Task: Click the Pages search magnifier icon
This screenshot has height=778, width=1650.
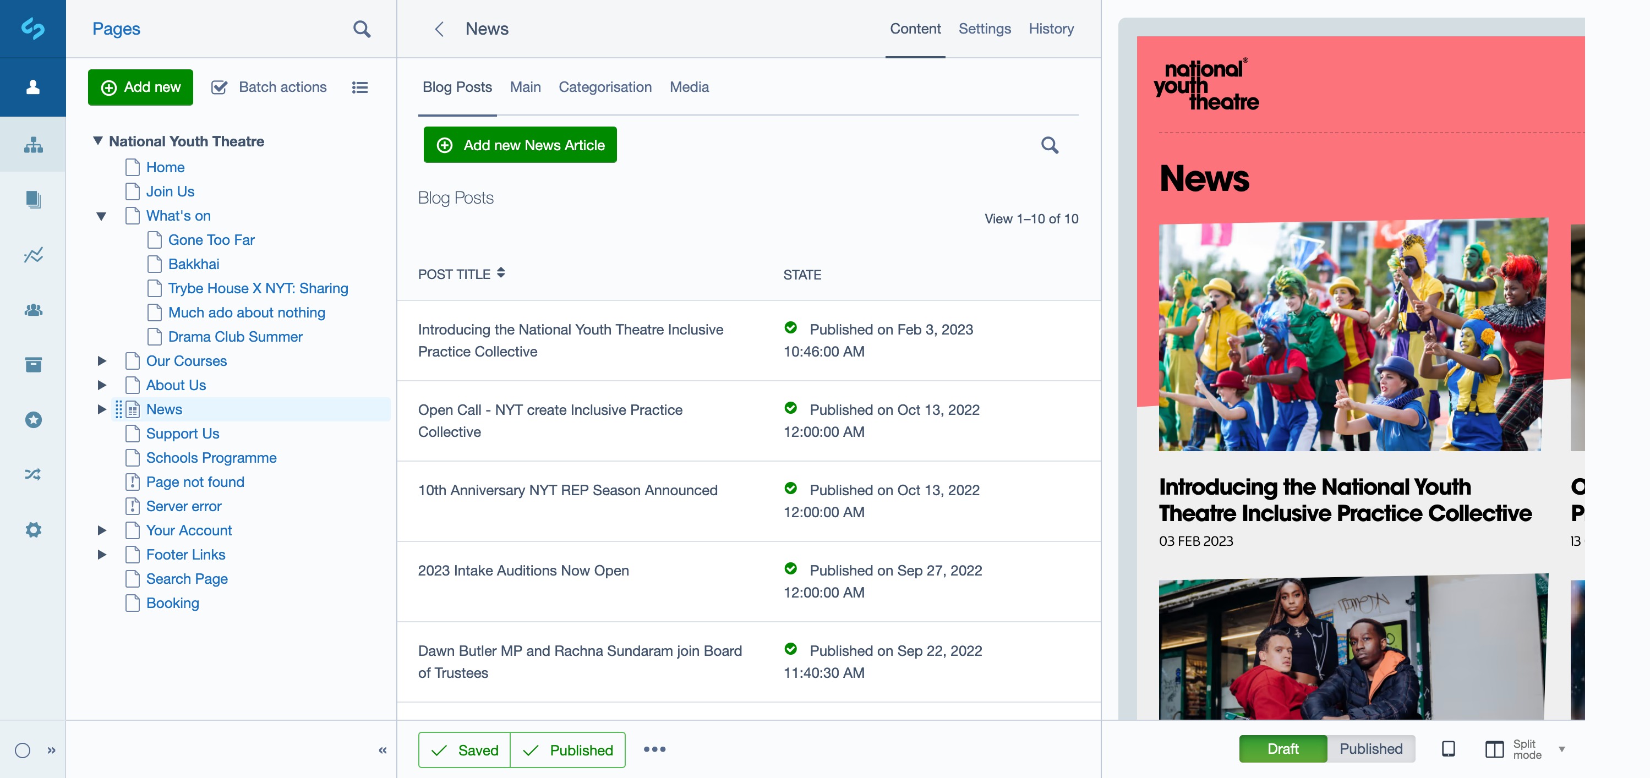Action: 361,29
